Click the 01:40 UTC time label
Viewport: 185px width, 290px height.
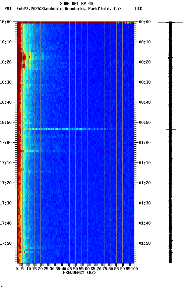[x=145, y=223]
